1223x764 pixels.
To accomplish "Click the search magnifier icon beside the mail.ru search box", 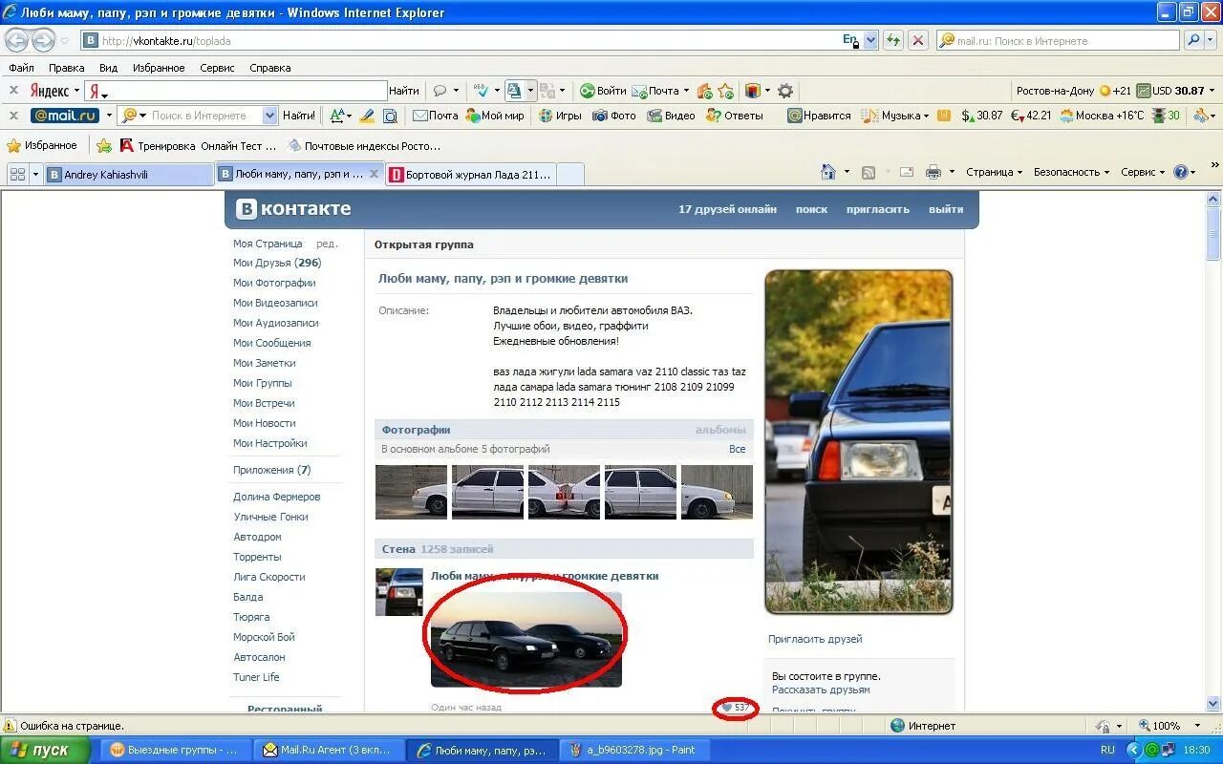I will tap(1193, 40).
